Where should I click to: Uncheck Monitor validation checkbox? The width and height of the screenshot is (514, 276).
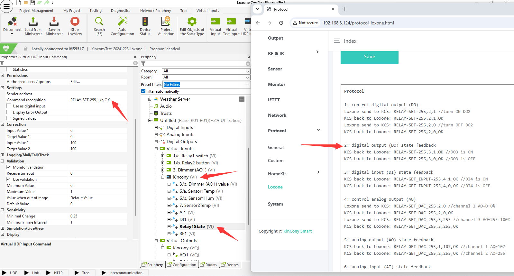(x=9, y=167)
